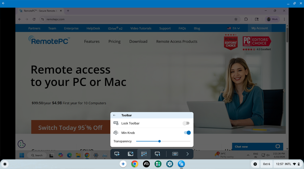Image resolution: width=304 pixels, height=169 pixels.
Task: Click the remote volume muted icon
Action: 268,155
